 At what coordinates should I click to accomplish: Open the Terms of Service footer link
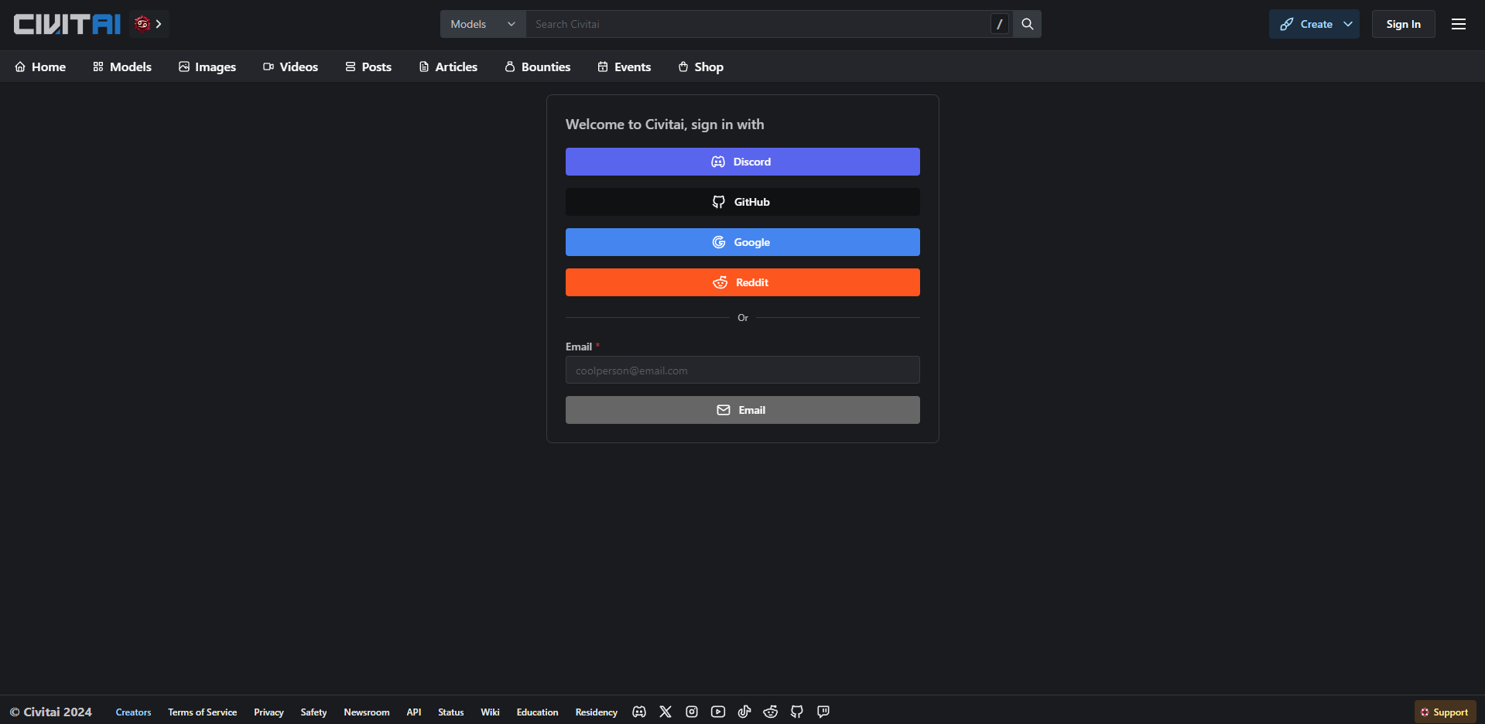(x=202, y=712)
